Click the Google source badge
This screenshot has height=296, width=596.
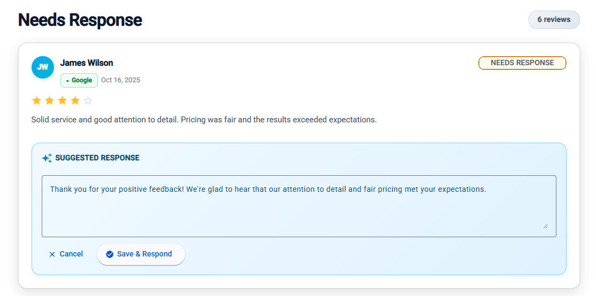click(x=79, y=80)
